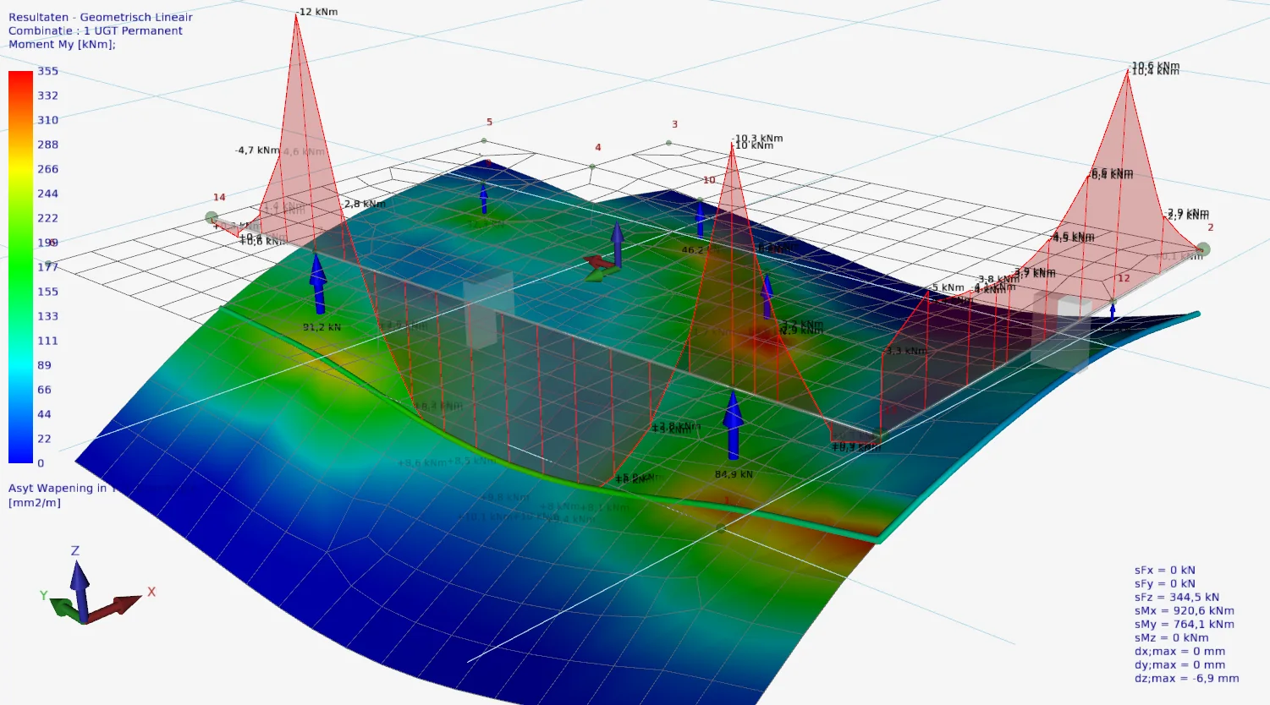Click the 'sMz = 0 kNm' summary line
1270x705 pixels.
pyautogui.click(x=1172, y=638)
